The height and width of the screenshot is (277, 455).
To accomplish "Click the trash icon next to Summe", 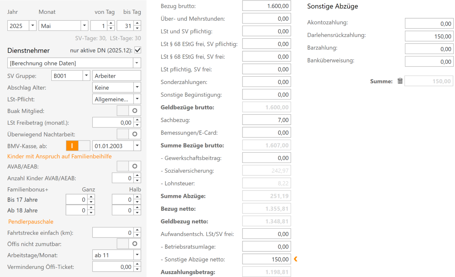I will 400,81.
